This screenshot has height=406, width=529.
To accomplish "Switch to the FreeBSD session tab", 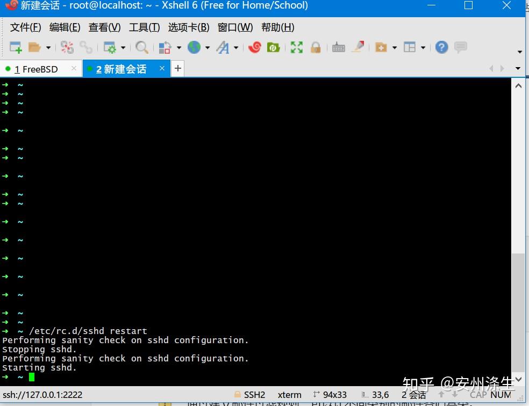I will pos(38,69).
